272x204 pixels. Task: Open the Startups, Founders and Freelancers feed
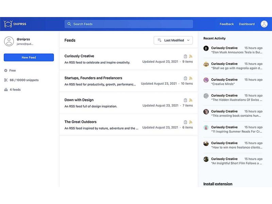93,78
